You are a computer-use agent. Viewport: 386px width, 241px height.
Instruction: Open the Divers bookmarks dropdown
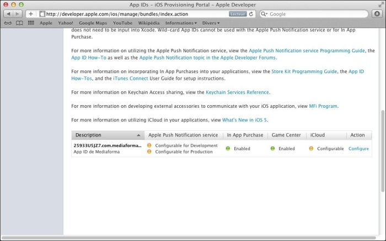click(211, 23)
